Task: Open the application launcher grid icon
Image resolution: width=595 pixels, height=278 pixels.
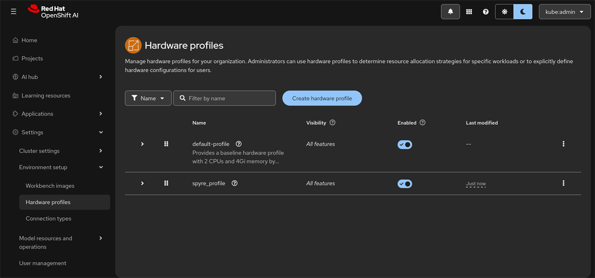Action: pyautogui.click(x=469, y=12)
